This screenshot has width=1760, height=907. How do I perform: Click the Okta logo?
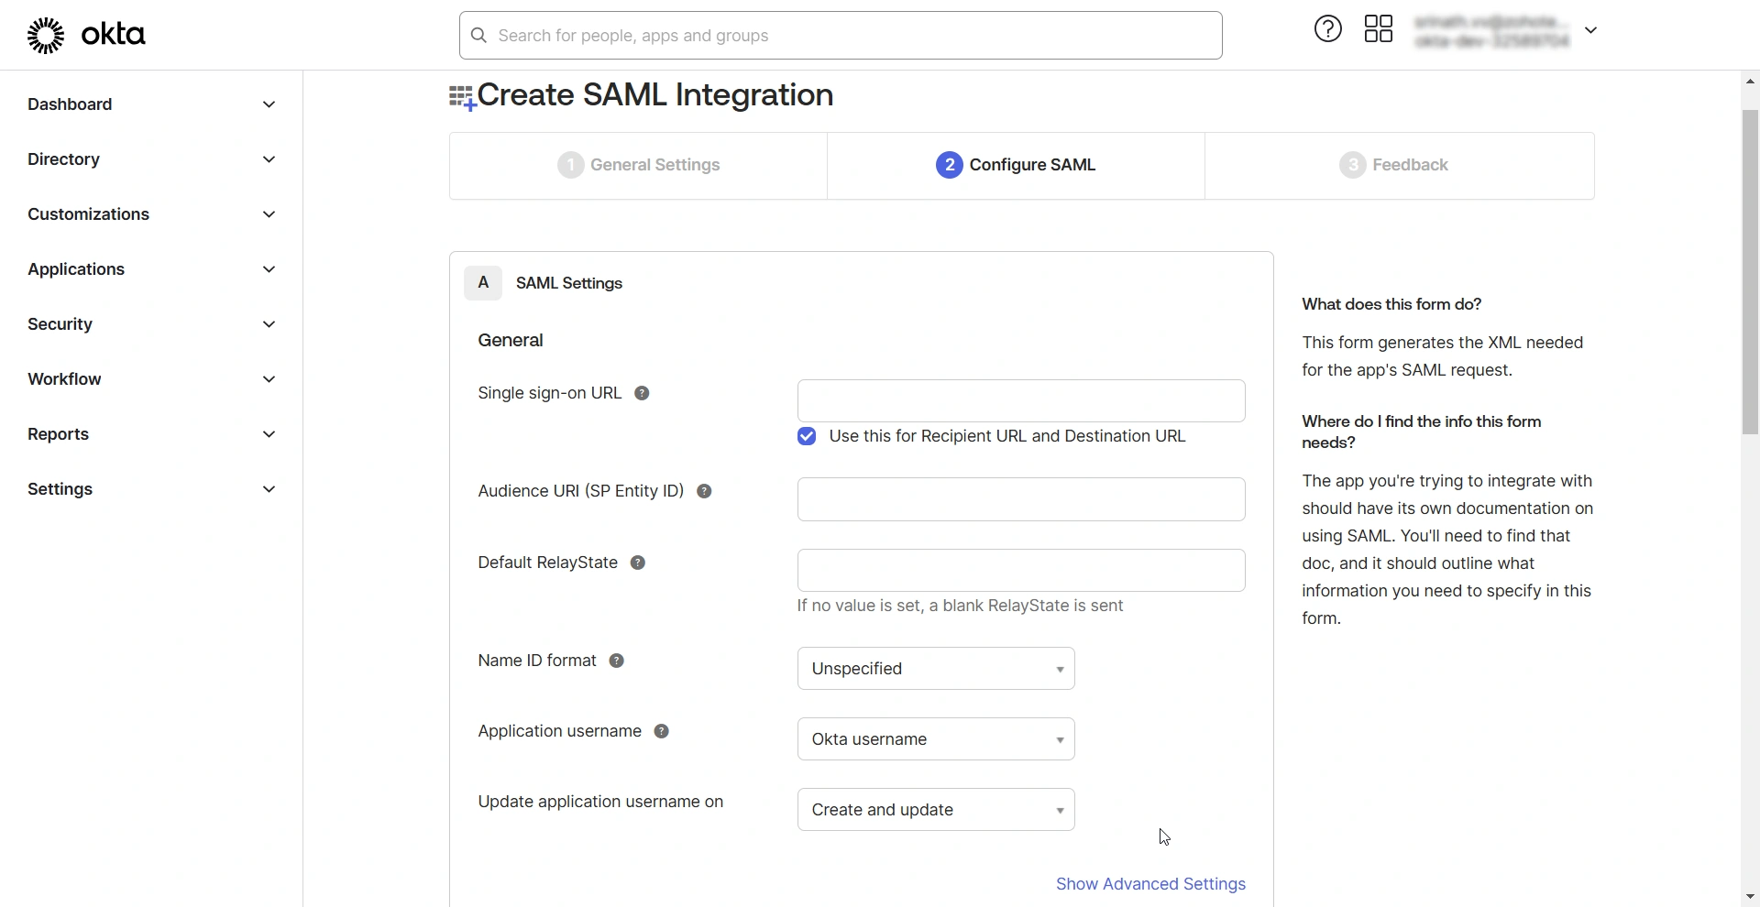click(x=87, y=35)
